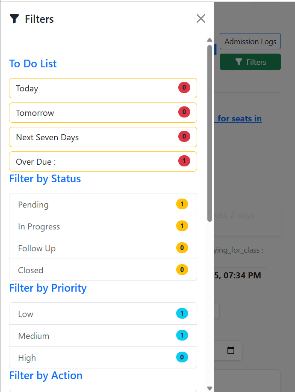Click scrollbar down arrow in Filters panel
Screen dimensions: 295x392
pyautogui.click(x=209, y=388)
